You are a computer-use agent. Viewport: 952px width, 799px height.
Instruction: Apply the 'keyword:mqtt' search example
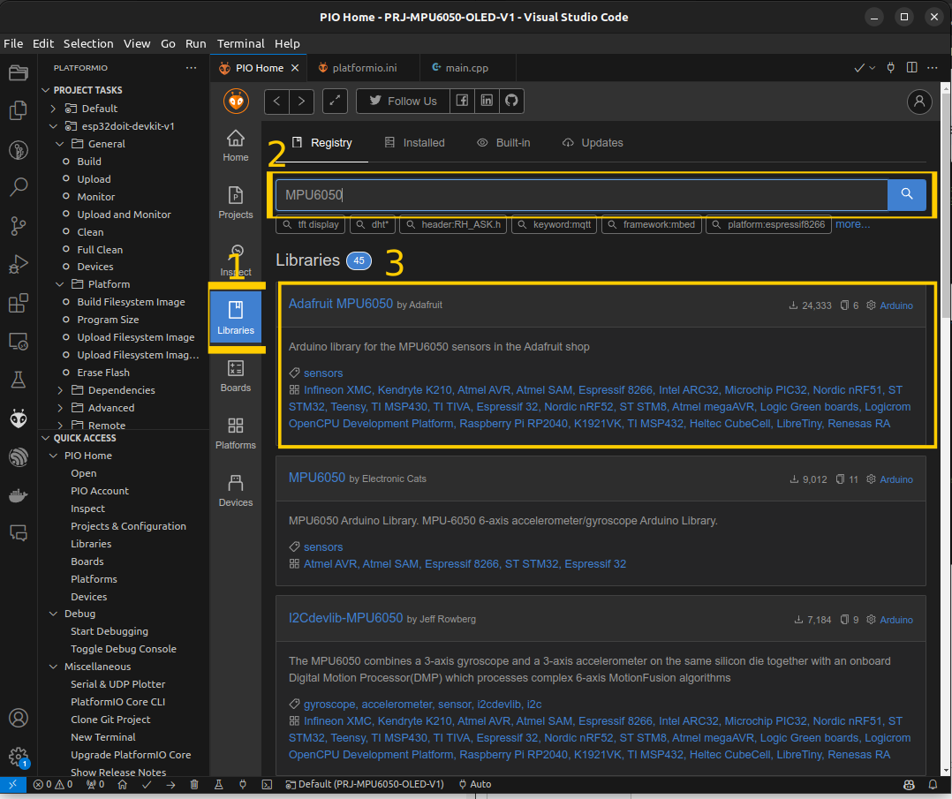(555, 224)
